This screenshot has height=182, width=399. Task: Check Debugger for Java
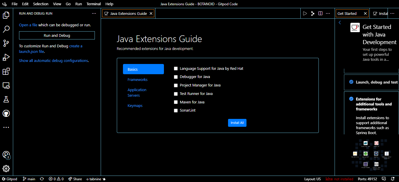tap(176, 77)
